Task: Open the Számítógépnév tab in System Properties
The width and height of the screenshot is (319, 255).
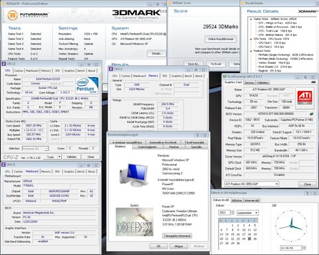Action: [x=148, y=147]
